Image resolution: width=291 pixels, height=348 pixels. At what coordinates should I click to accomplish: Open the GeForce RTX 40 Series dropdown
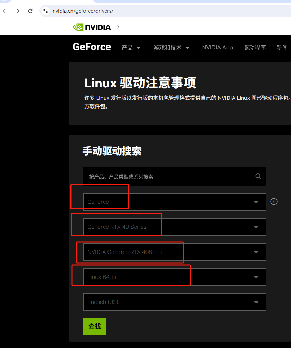click(x=174, y=227)
